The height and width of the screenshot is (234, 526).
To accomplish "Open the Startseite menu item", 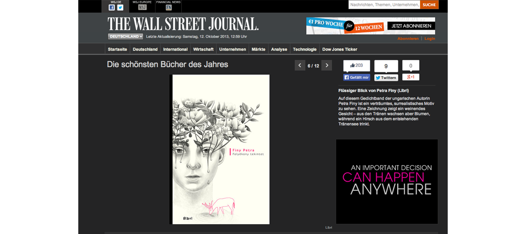I will [x=118, y=50].
